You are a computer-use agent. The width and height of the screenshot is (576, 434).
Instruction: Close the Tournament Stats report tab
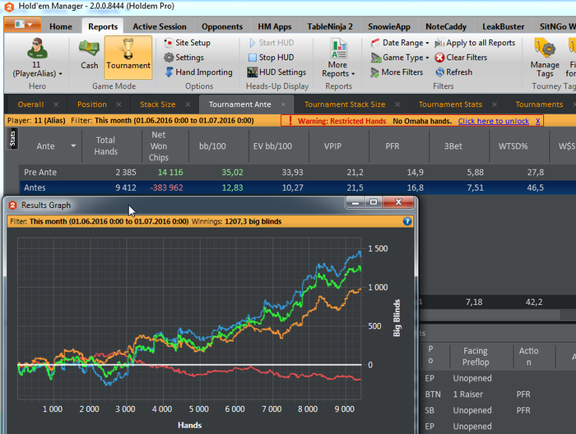click(x=495, y=104)
